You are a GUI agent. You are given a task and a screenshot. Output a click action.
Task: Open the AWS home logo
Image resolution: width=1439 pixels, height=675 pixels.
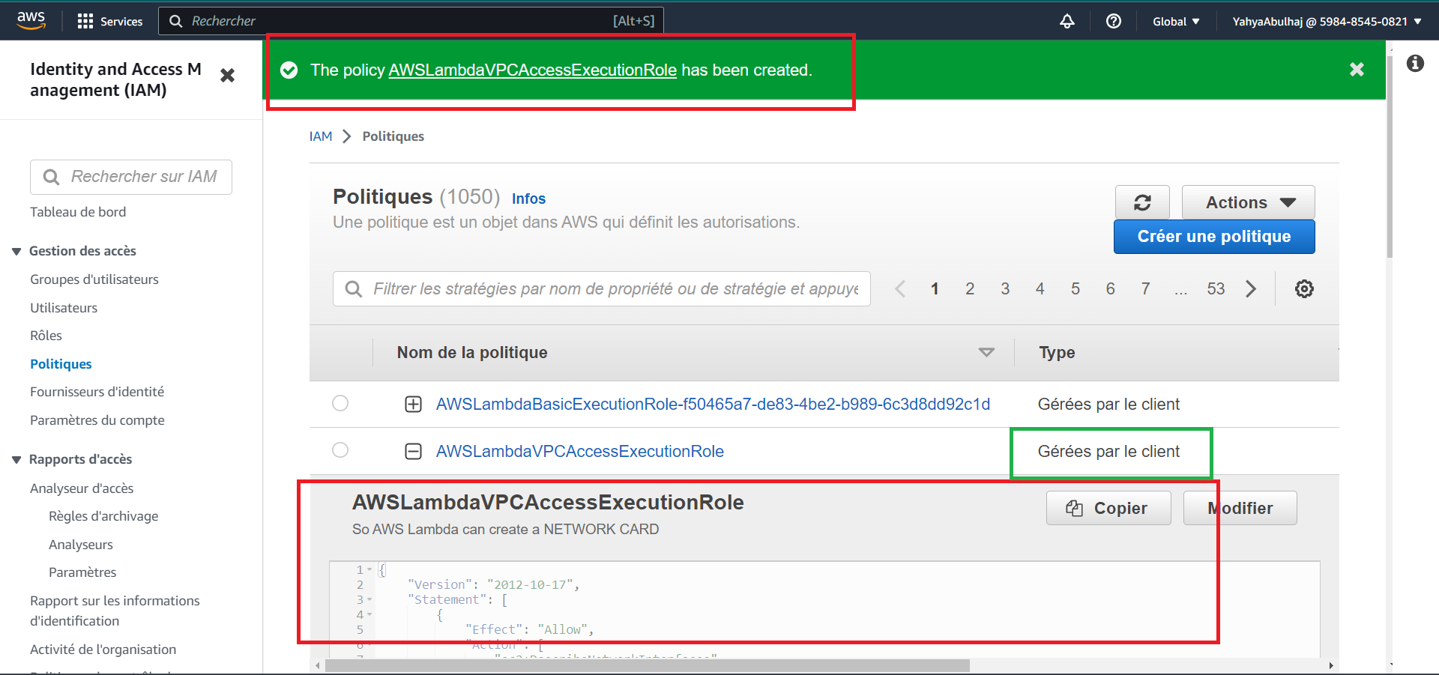(31, 20)
